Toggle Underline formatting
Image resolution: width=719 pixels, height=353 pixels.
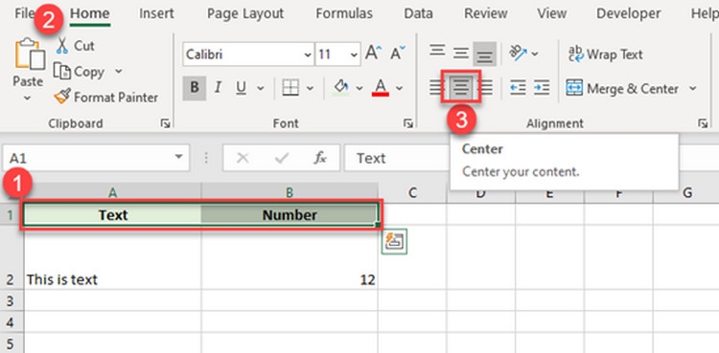(x=242, y=87)
